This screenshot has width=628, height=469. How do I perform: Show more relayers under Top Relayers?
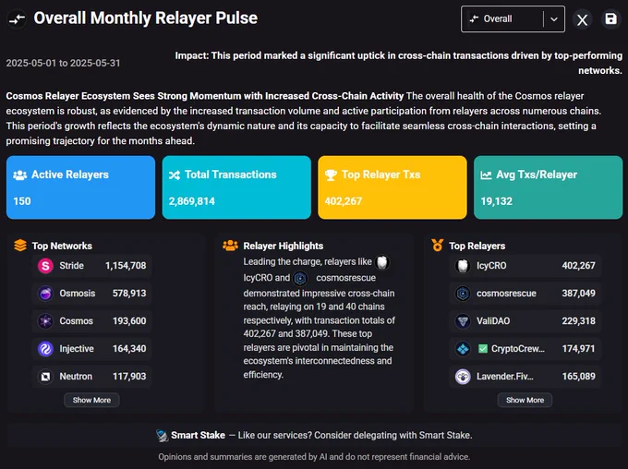(x=525, y=400)
